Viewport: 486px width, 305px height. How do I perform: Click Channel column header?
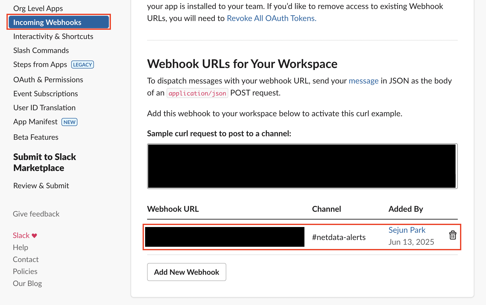(326, 209)
